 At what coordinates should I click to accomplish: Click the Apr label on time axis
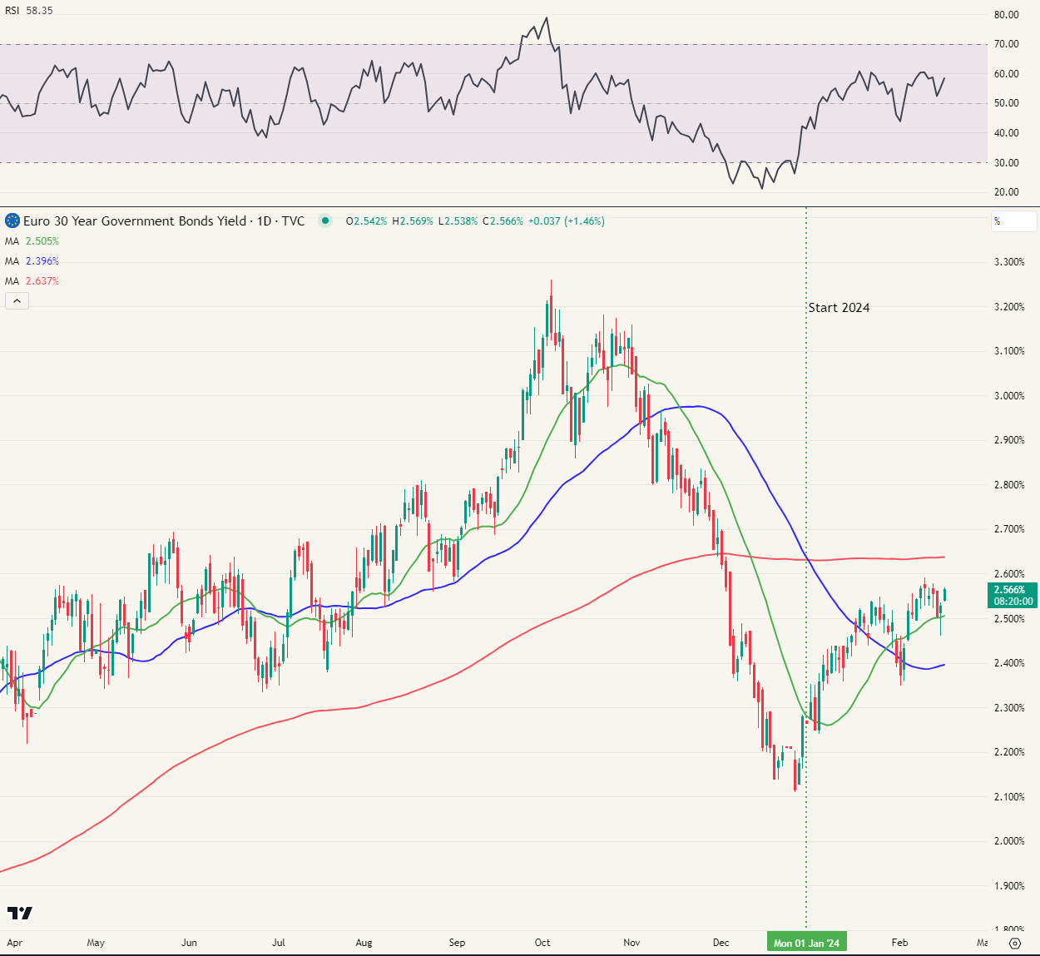pyautogui.click(x=14, y=943)
